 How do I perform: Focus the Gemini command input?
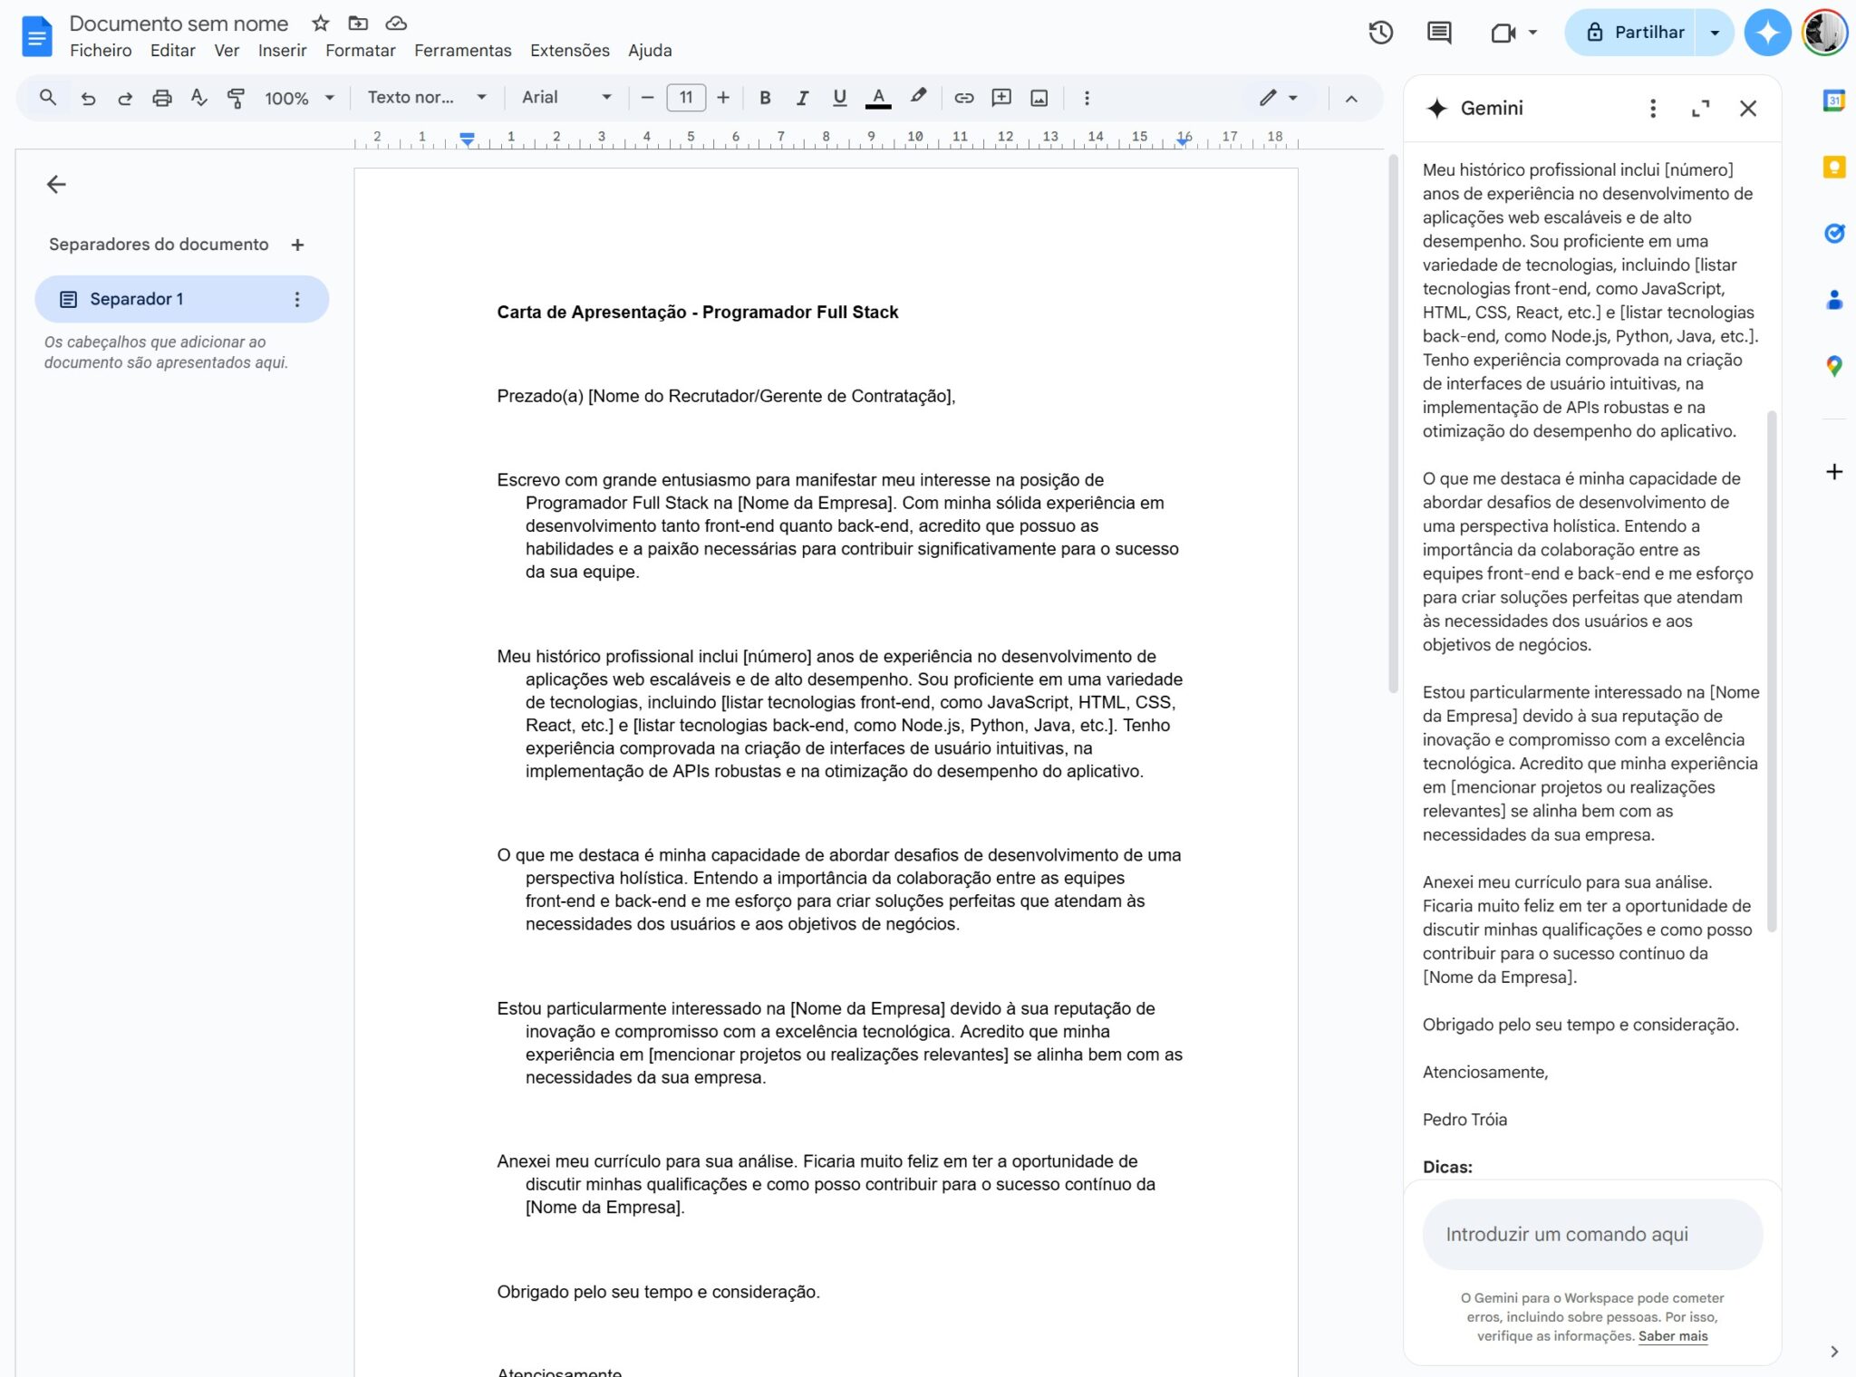[1592, 1234]
